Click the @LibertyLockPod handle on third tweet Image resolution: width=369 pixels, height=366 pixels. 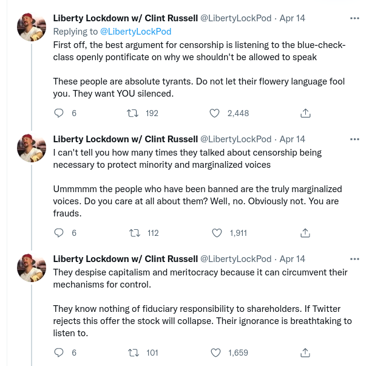(235, 258)
